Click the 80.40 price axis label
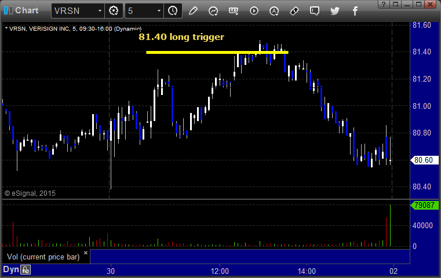Screen dimensions: 441x278 click(422, 186)
